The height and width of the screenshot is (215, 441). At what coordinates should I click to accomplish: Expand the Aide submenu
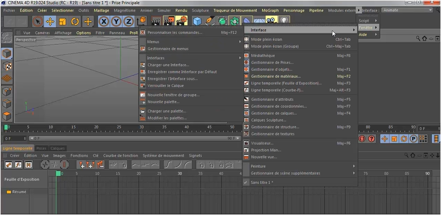368,34
